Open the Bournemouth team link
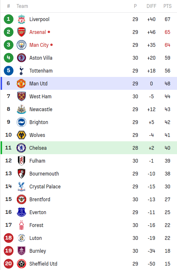The height and width of the screenshot is (270, 177). point(44,174)
